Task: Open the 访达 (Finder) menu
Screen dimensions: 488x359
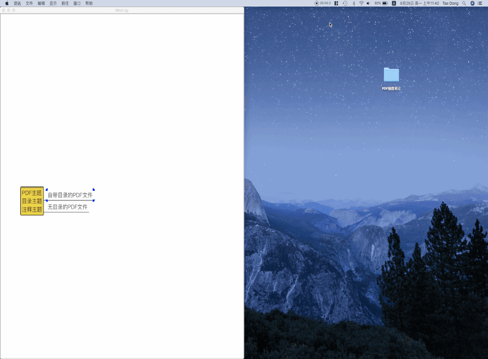Action: click(17, 3)
